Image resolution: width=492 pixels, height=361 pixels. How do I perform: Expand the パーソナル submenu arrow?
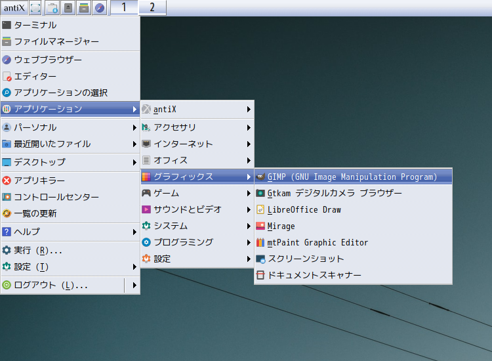click(134, 127)
